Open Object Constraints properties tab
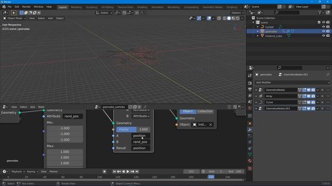The height and width of the screenshot is (186, 332). [250, 148]
